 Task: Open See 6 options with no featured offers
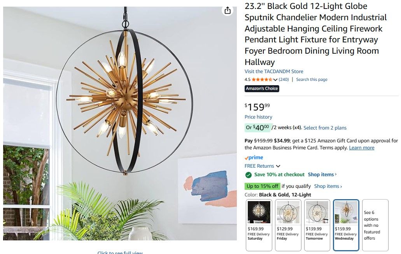(x=375, y=225)
